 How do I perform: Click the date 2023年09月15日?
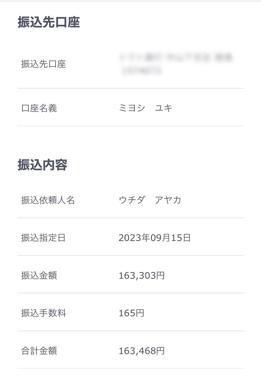(x=155, y=238)
